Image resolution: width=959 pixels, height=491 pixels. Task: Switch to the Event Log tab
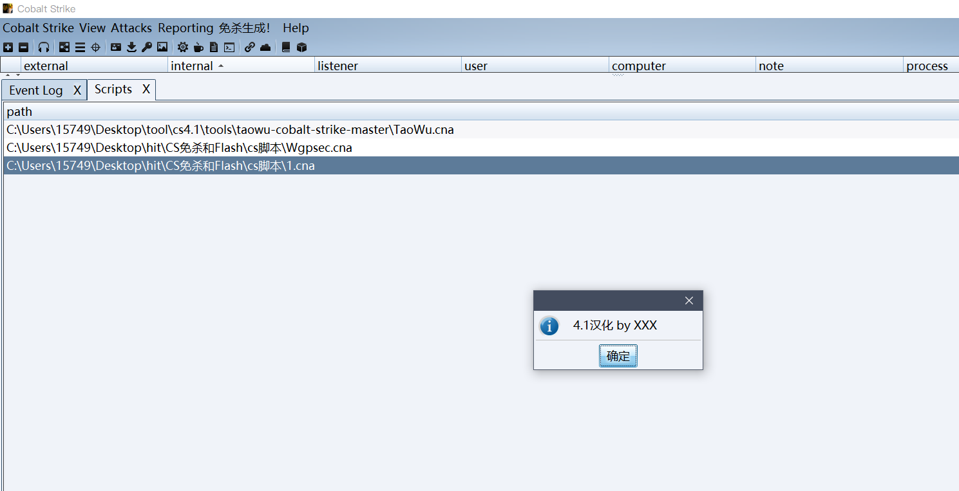36,90
